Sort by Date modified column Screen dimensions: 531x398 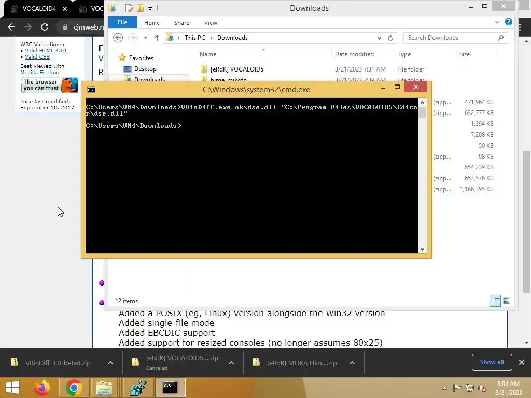click(x=354, y=54)
